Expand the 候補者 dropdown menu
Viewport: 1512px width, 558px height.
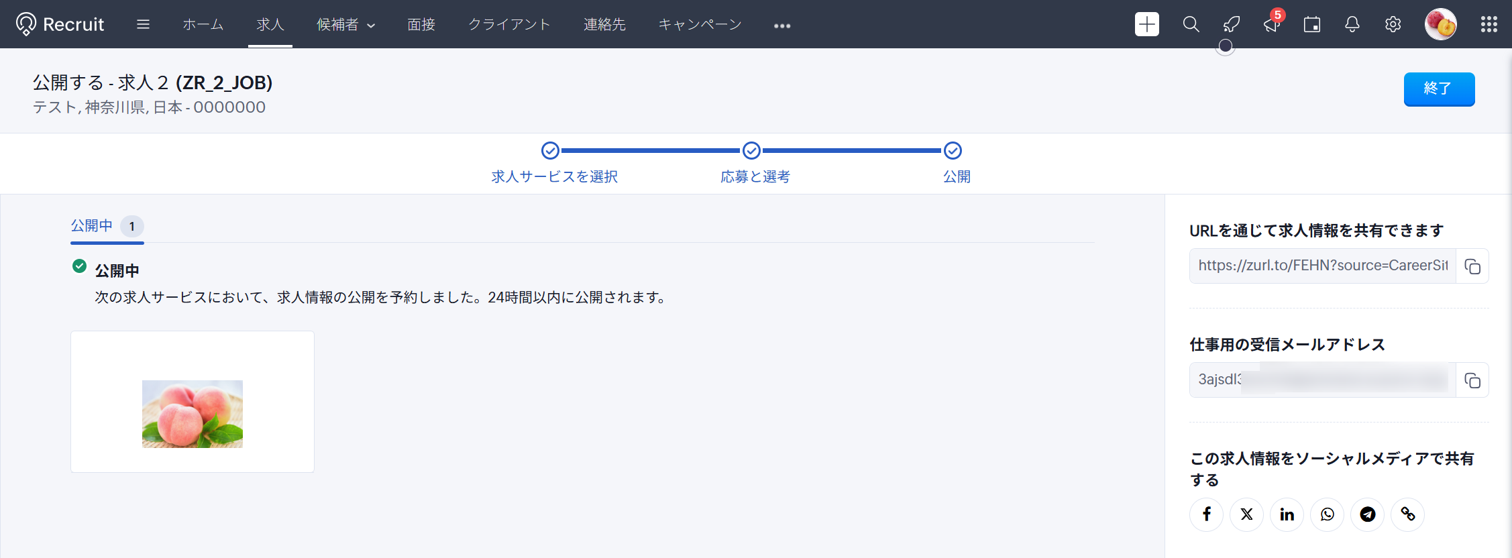pos(345,25)
